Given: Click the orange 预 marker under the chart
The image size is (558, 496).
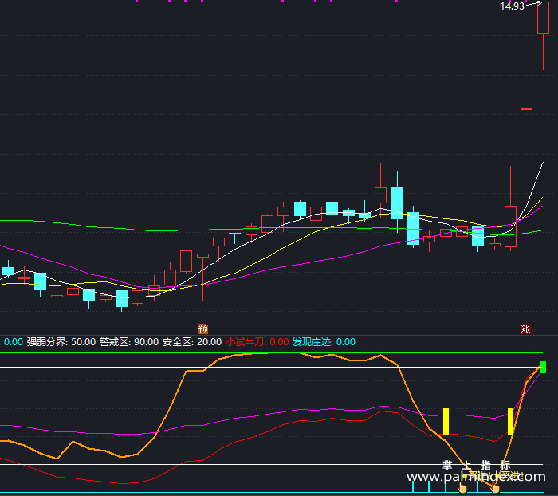Looking at the screenshot, I should coord(202,329).
